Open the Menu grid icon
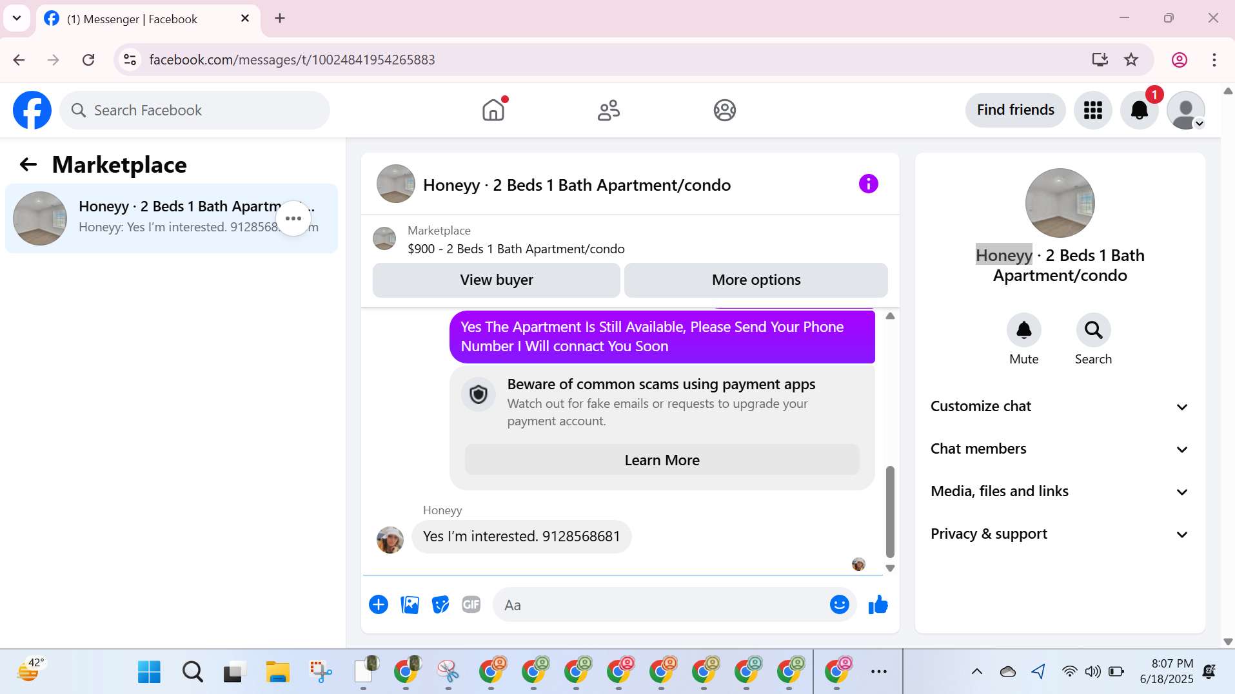The height and width of the screenshot is (694, 1235). tap(1093, 110)
